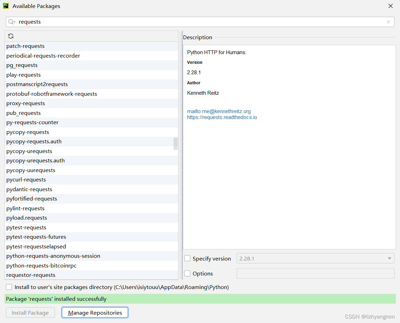Select requestor-requests package

coord(91,275)
